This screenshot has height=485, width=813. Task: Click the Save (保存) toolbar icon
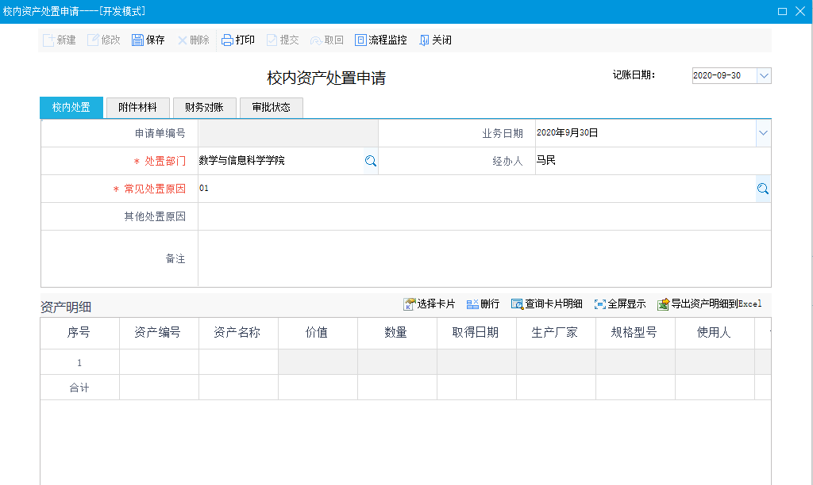[x=138, y=40]
